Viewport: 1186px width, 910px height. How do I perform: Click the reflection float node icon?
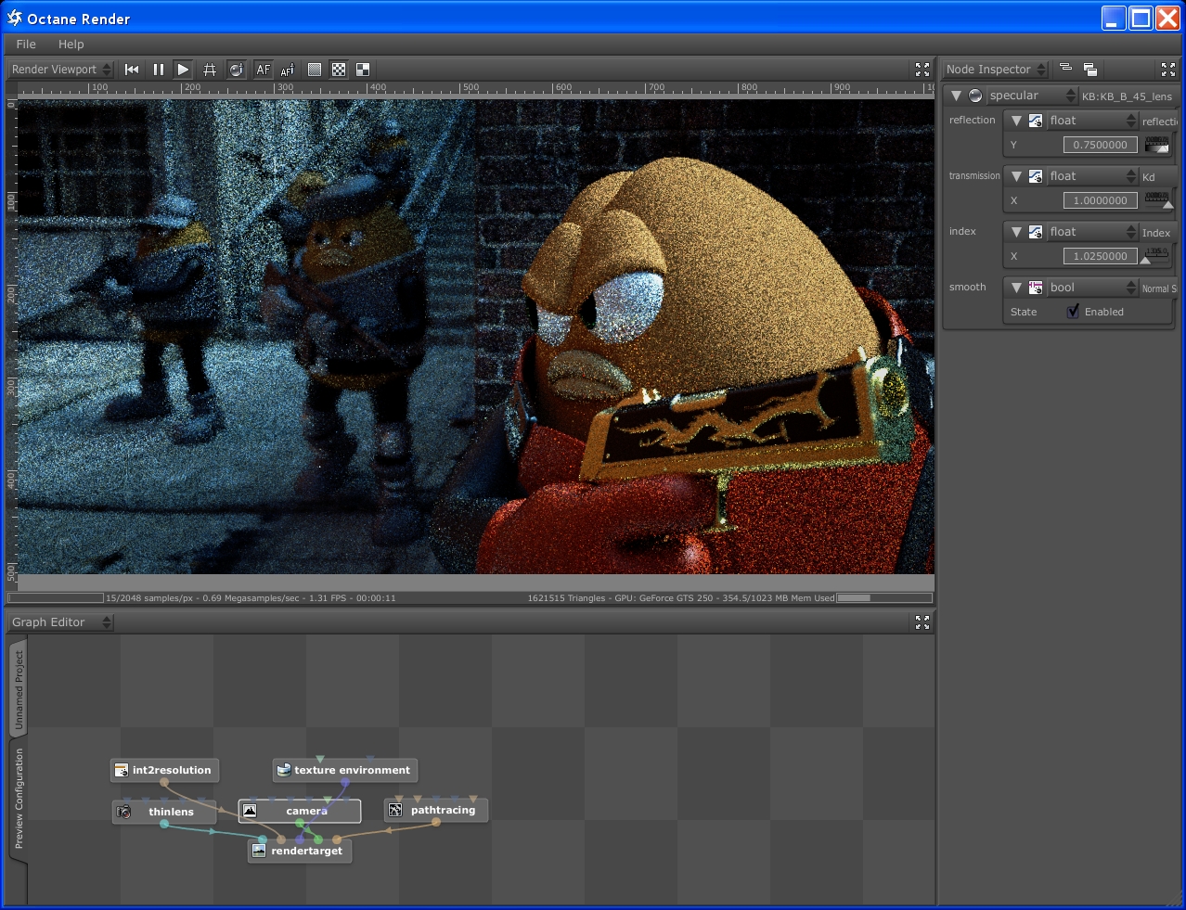[1036, 121]
